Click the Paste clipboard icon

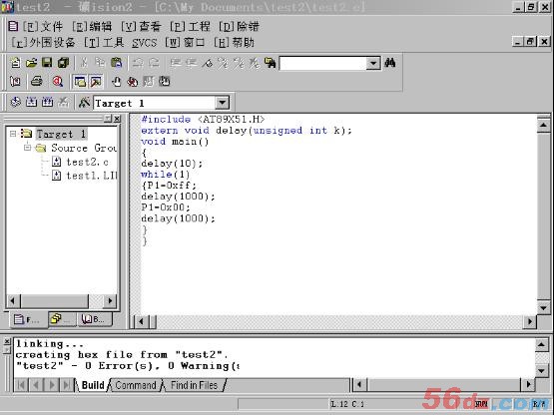(117, 63)
